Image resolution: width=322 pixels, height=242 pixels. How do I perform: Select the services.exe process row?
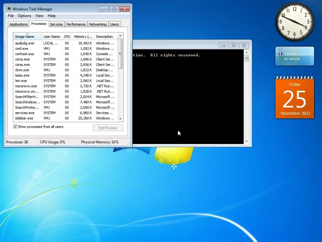(x=65, y=113)
